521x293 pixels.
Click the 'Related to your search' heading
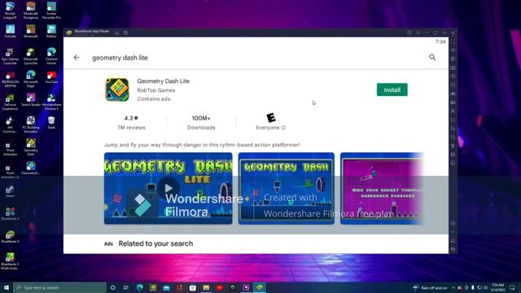pyautogui.click(x=155, y=243)
